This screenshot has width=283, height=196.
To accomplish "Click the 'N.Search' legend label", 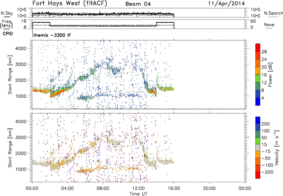I will (273, 13).
